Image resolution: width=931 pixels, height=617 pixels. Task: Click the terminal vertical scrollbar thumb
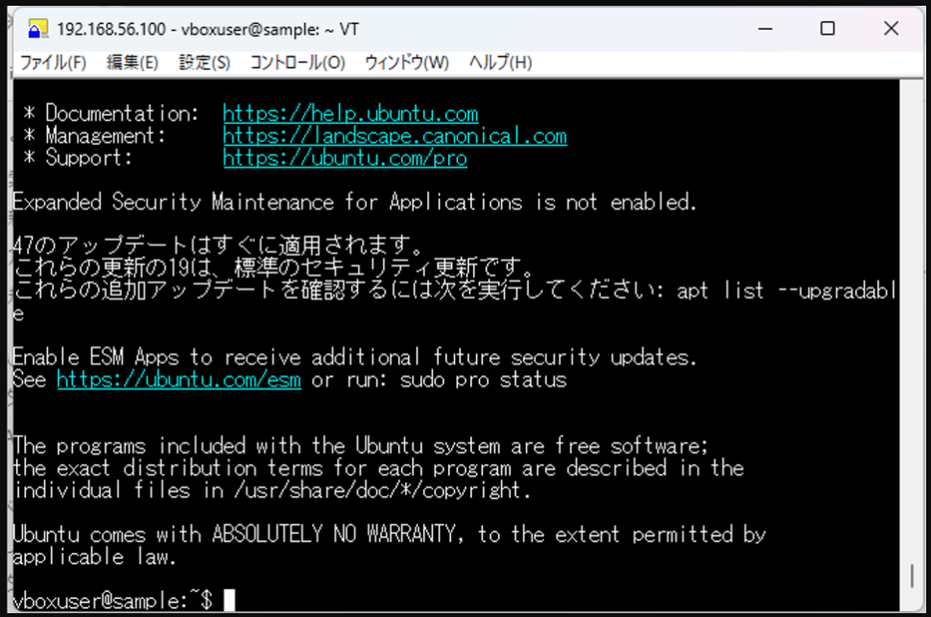912,576
